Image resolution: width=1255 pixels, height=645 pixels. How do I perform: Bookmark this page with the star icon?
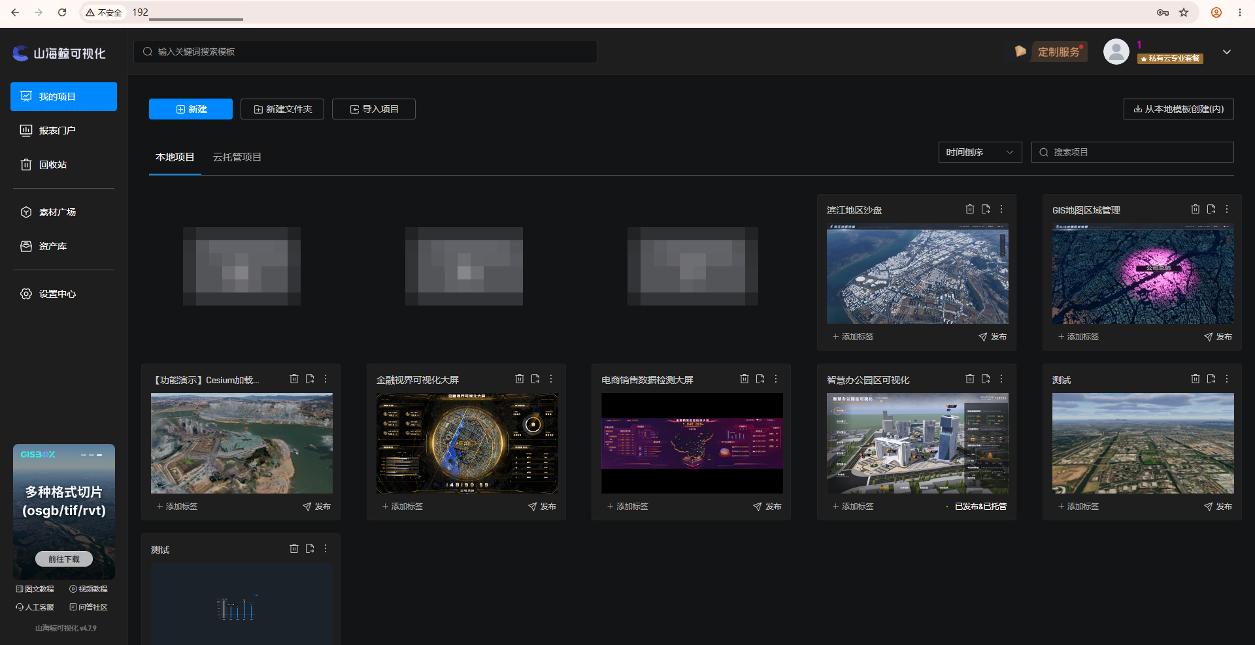click(1184, 12)
